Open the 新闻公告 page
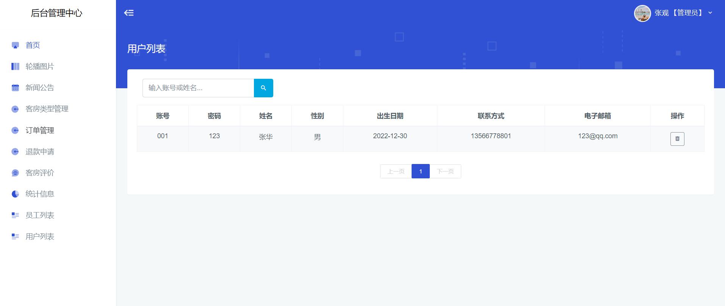The image size is (725, 306). [40, 87]
